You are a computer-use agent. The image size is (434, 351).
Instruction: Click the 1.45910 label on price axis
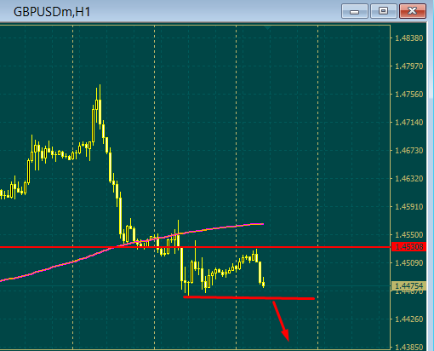point(408,207)
